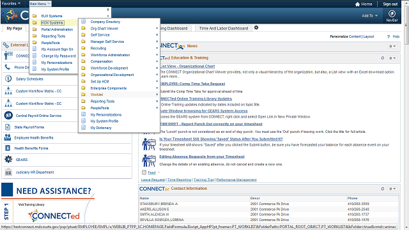Click the STANSBURY,BRENDA A name cell

[158, 204]
